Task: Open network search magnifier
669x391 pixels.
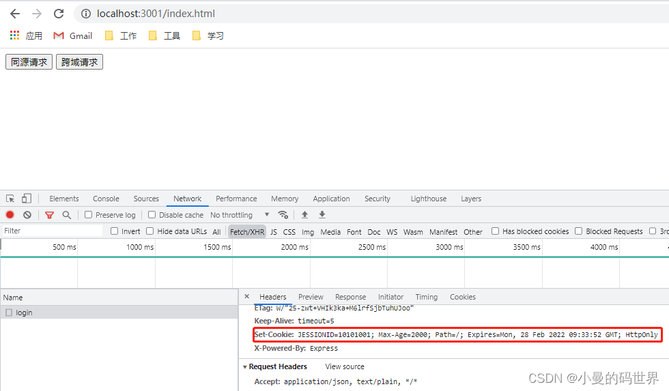Action: point(67,215)
